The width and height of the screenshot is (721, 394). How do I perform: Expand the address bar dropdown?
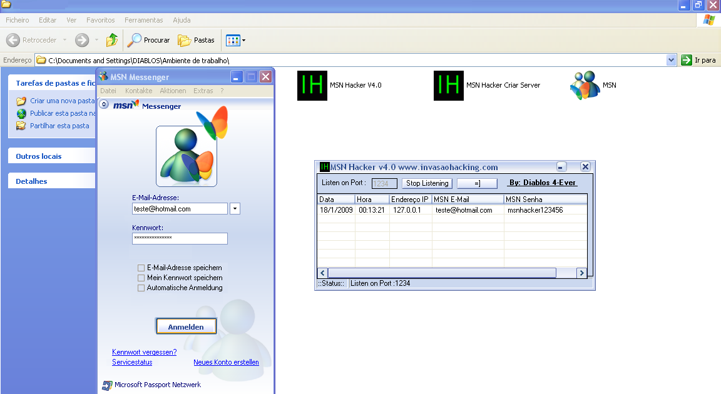click(671, 60)
